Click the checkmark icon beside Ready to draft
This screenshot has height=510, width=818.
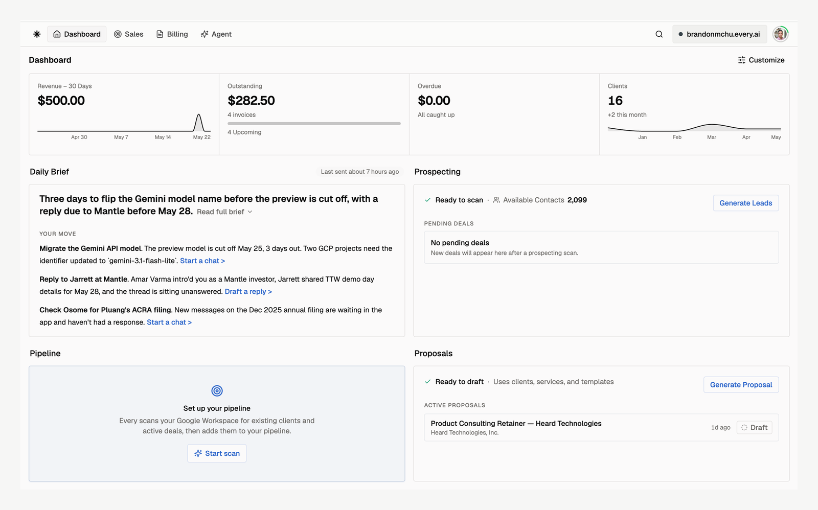point(427,382)
